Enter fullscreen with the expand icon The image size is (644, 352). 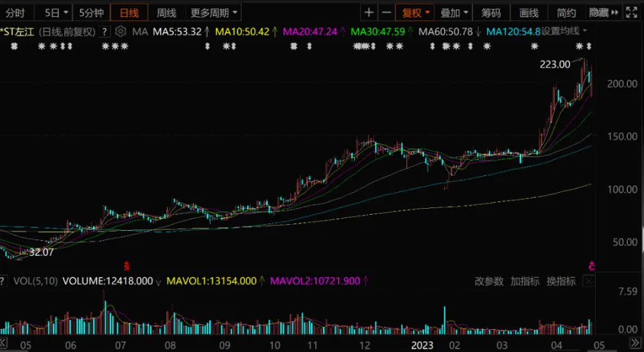[631, 13]
